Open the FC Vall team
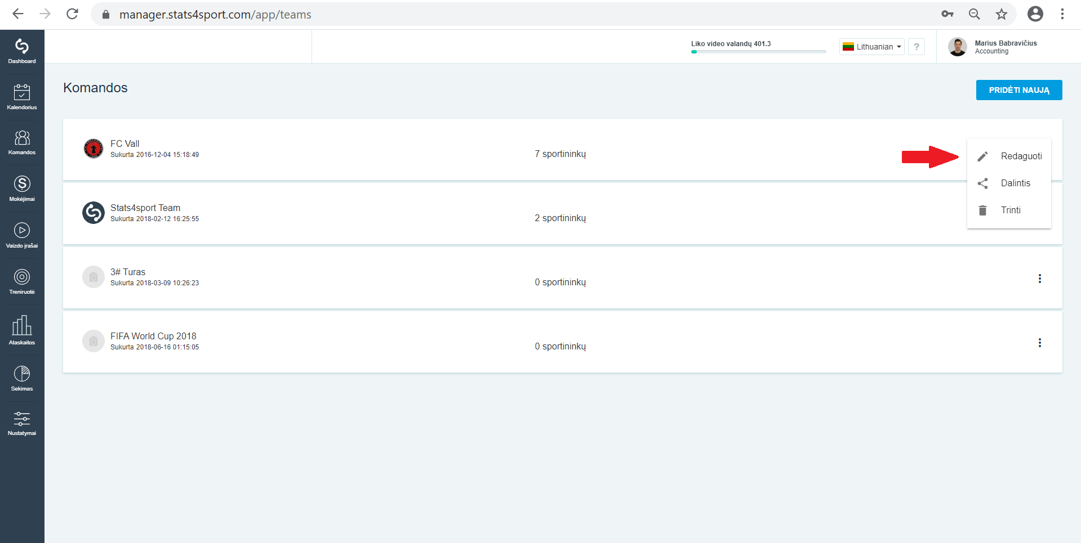The height and width of the screenshot is (543, 1081). click(x=124, y=143)
